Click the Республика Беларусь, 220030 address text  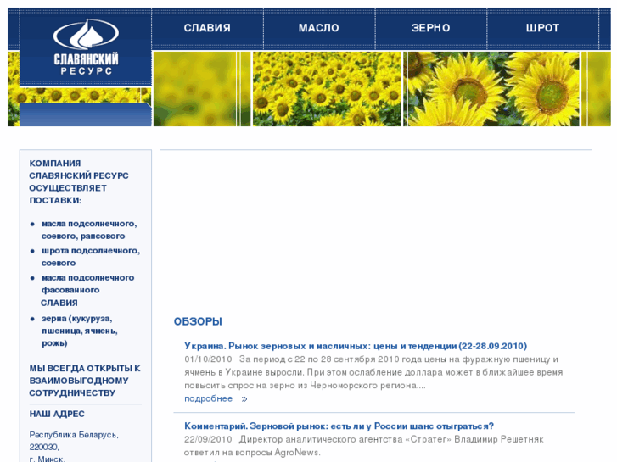[x=74, y=441]
